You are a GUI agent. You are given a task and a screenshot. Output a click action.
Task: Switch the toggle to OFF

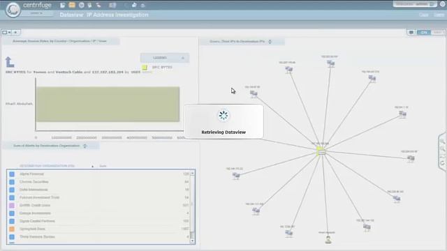[x=437, y=33]
